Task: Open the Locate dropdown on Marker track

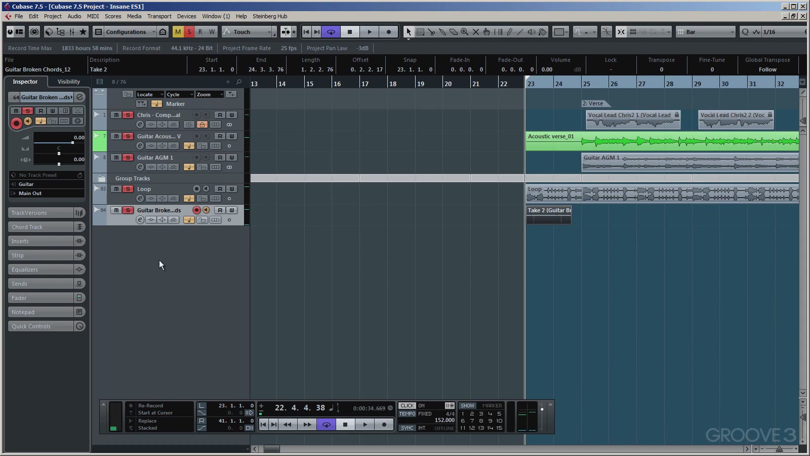Action: (x=150, y=94)
